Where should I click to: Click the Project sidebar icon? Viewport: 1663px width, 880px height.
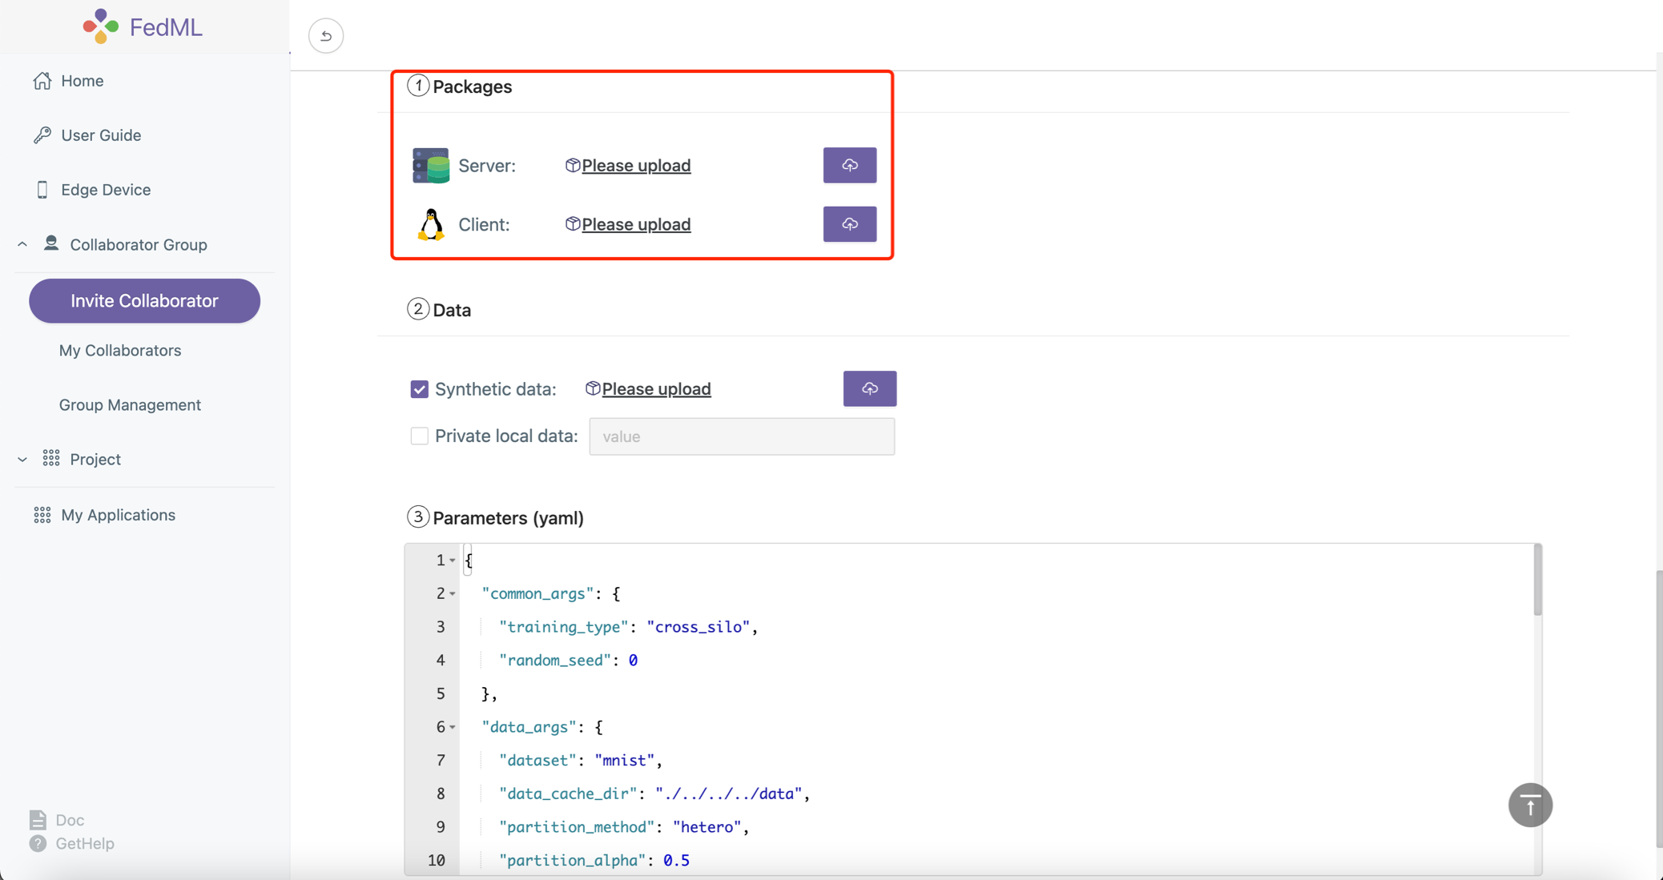click(x=50, y=459)
